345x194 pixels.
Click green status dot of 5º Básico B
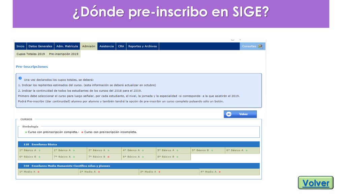tap(212, 151)
